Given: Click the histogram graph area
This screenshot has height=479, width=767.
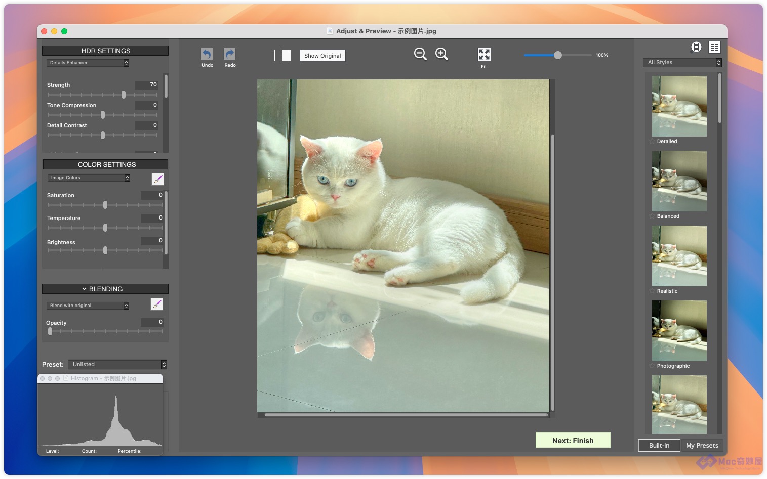Looking at the screenshot, I should [x=100, y=415].
